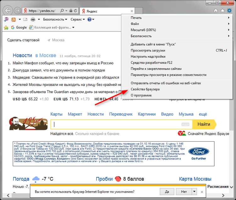The image size is (236, 200).
Task: Open the Переводчик service link
Action: click(x=121, y=114)
